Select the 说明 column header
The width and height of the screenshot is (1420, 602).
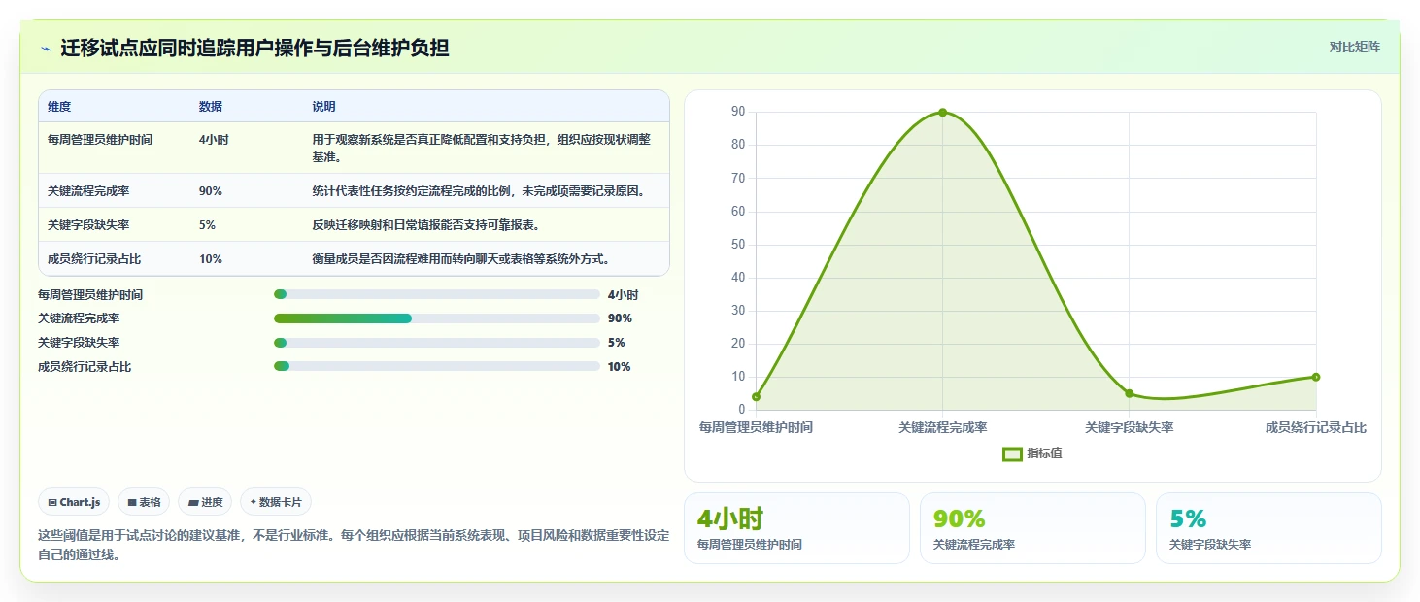click(323, 107)
